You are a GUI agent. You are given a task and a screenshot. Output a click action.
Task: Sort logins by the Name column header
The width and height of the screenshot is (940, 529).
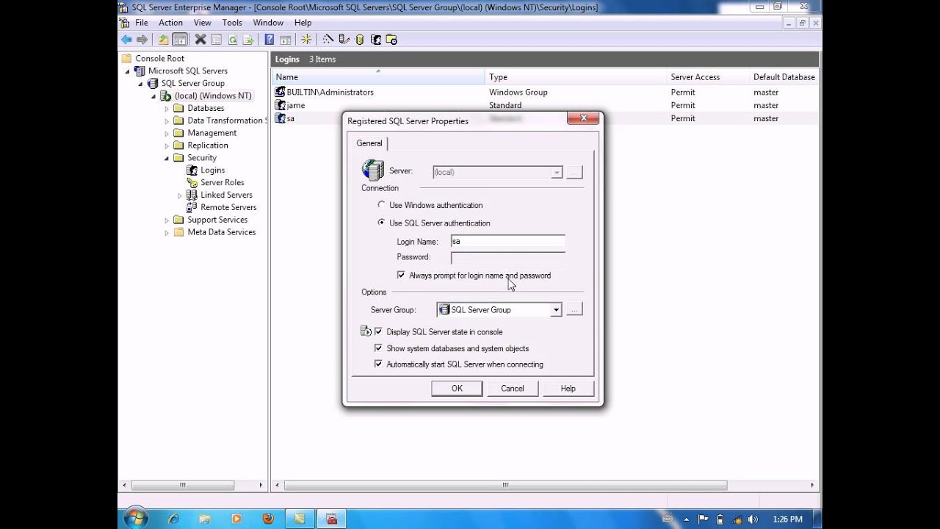click(378, 77)
